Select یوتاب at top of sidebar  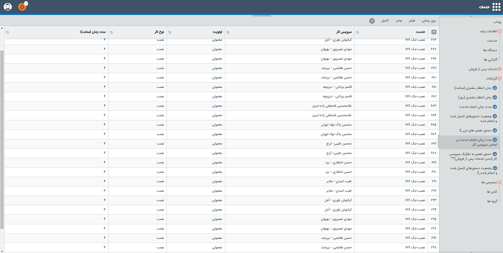click(497, 22)
